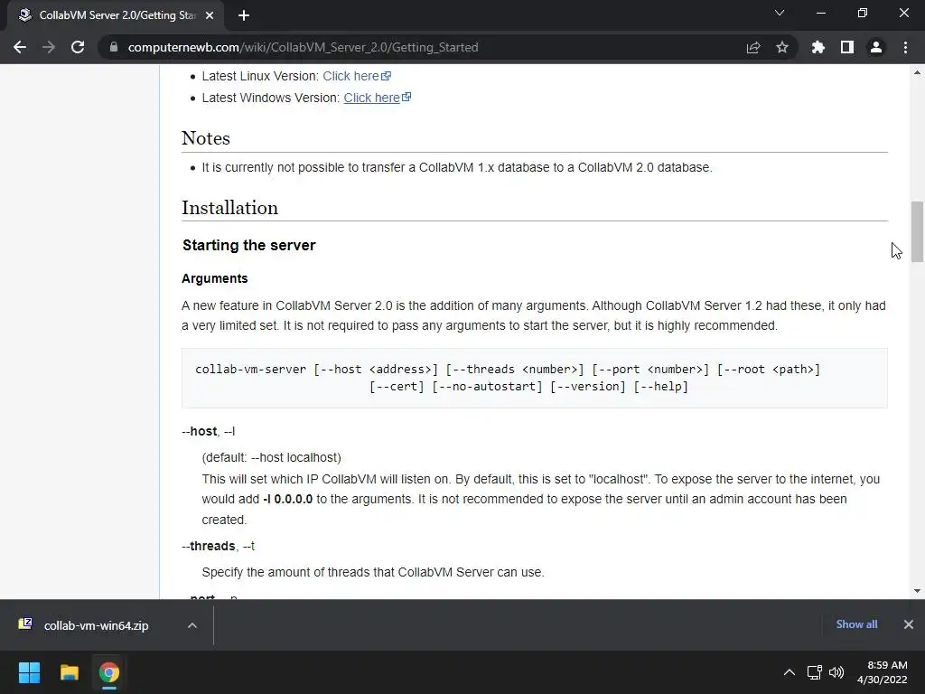
Task: Show all downloads
Action: pos(856,624)
